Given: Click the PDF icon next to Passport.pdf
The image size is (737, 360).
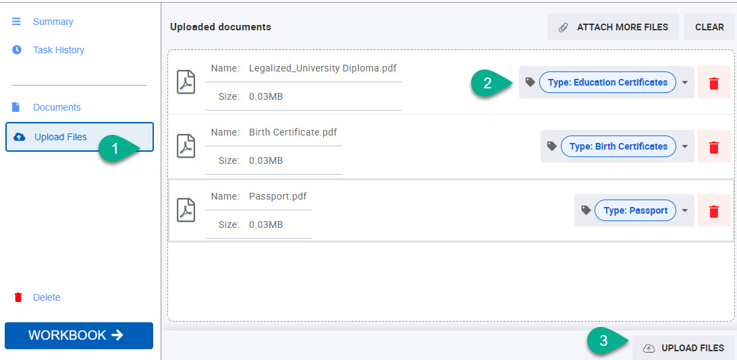Looking at the screenshot, I should 186,210.
